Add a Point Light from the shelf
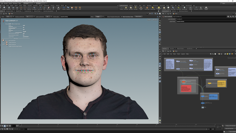Screen dimensions: 236x133 point(126,8)
